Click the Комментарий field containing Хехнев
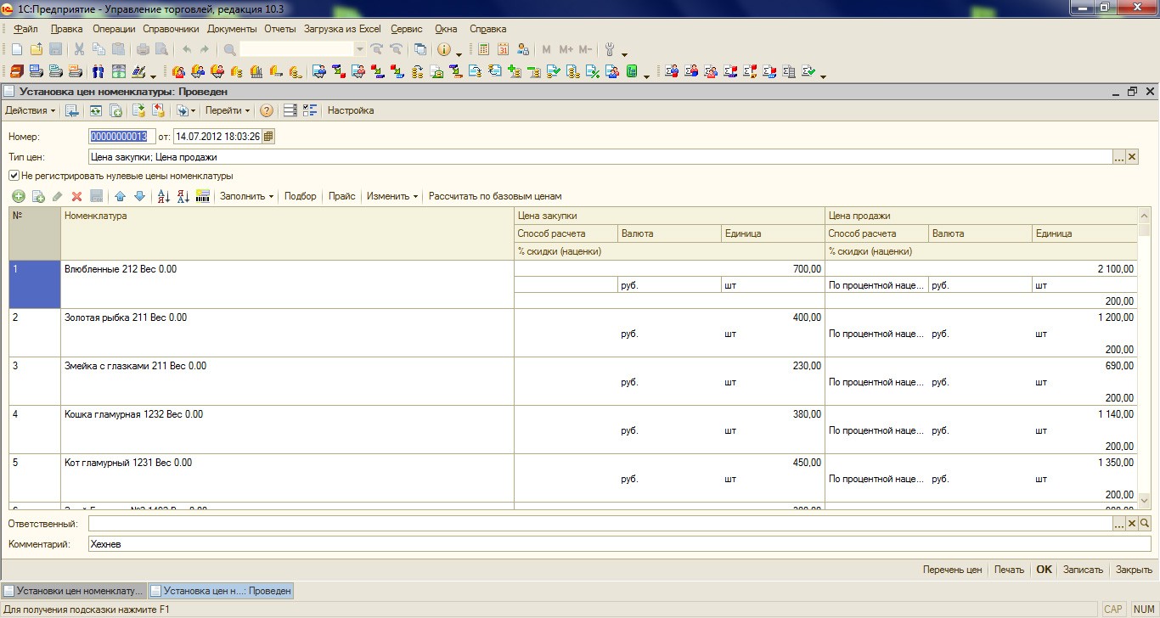1160x618 pixels. 620,544
